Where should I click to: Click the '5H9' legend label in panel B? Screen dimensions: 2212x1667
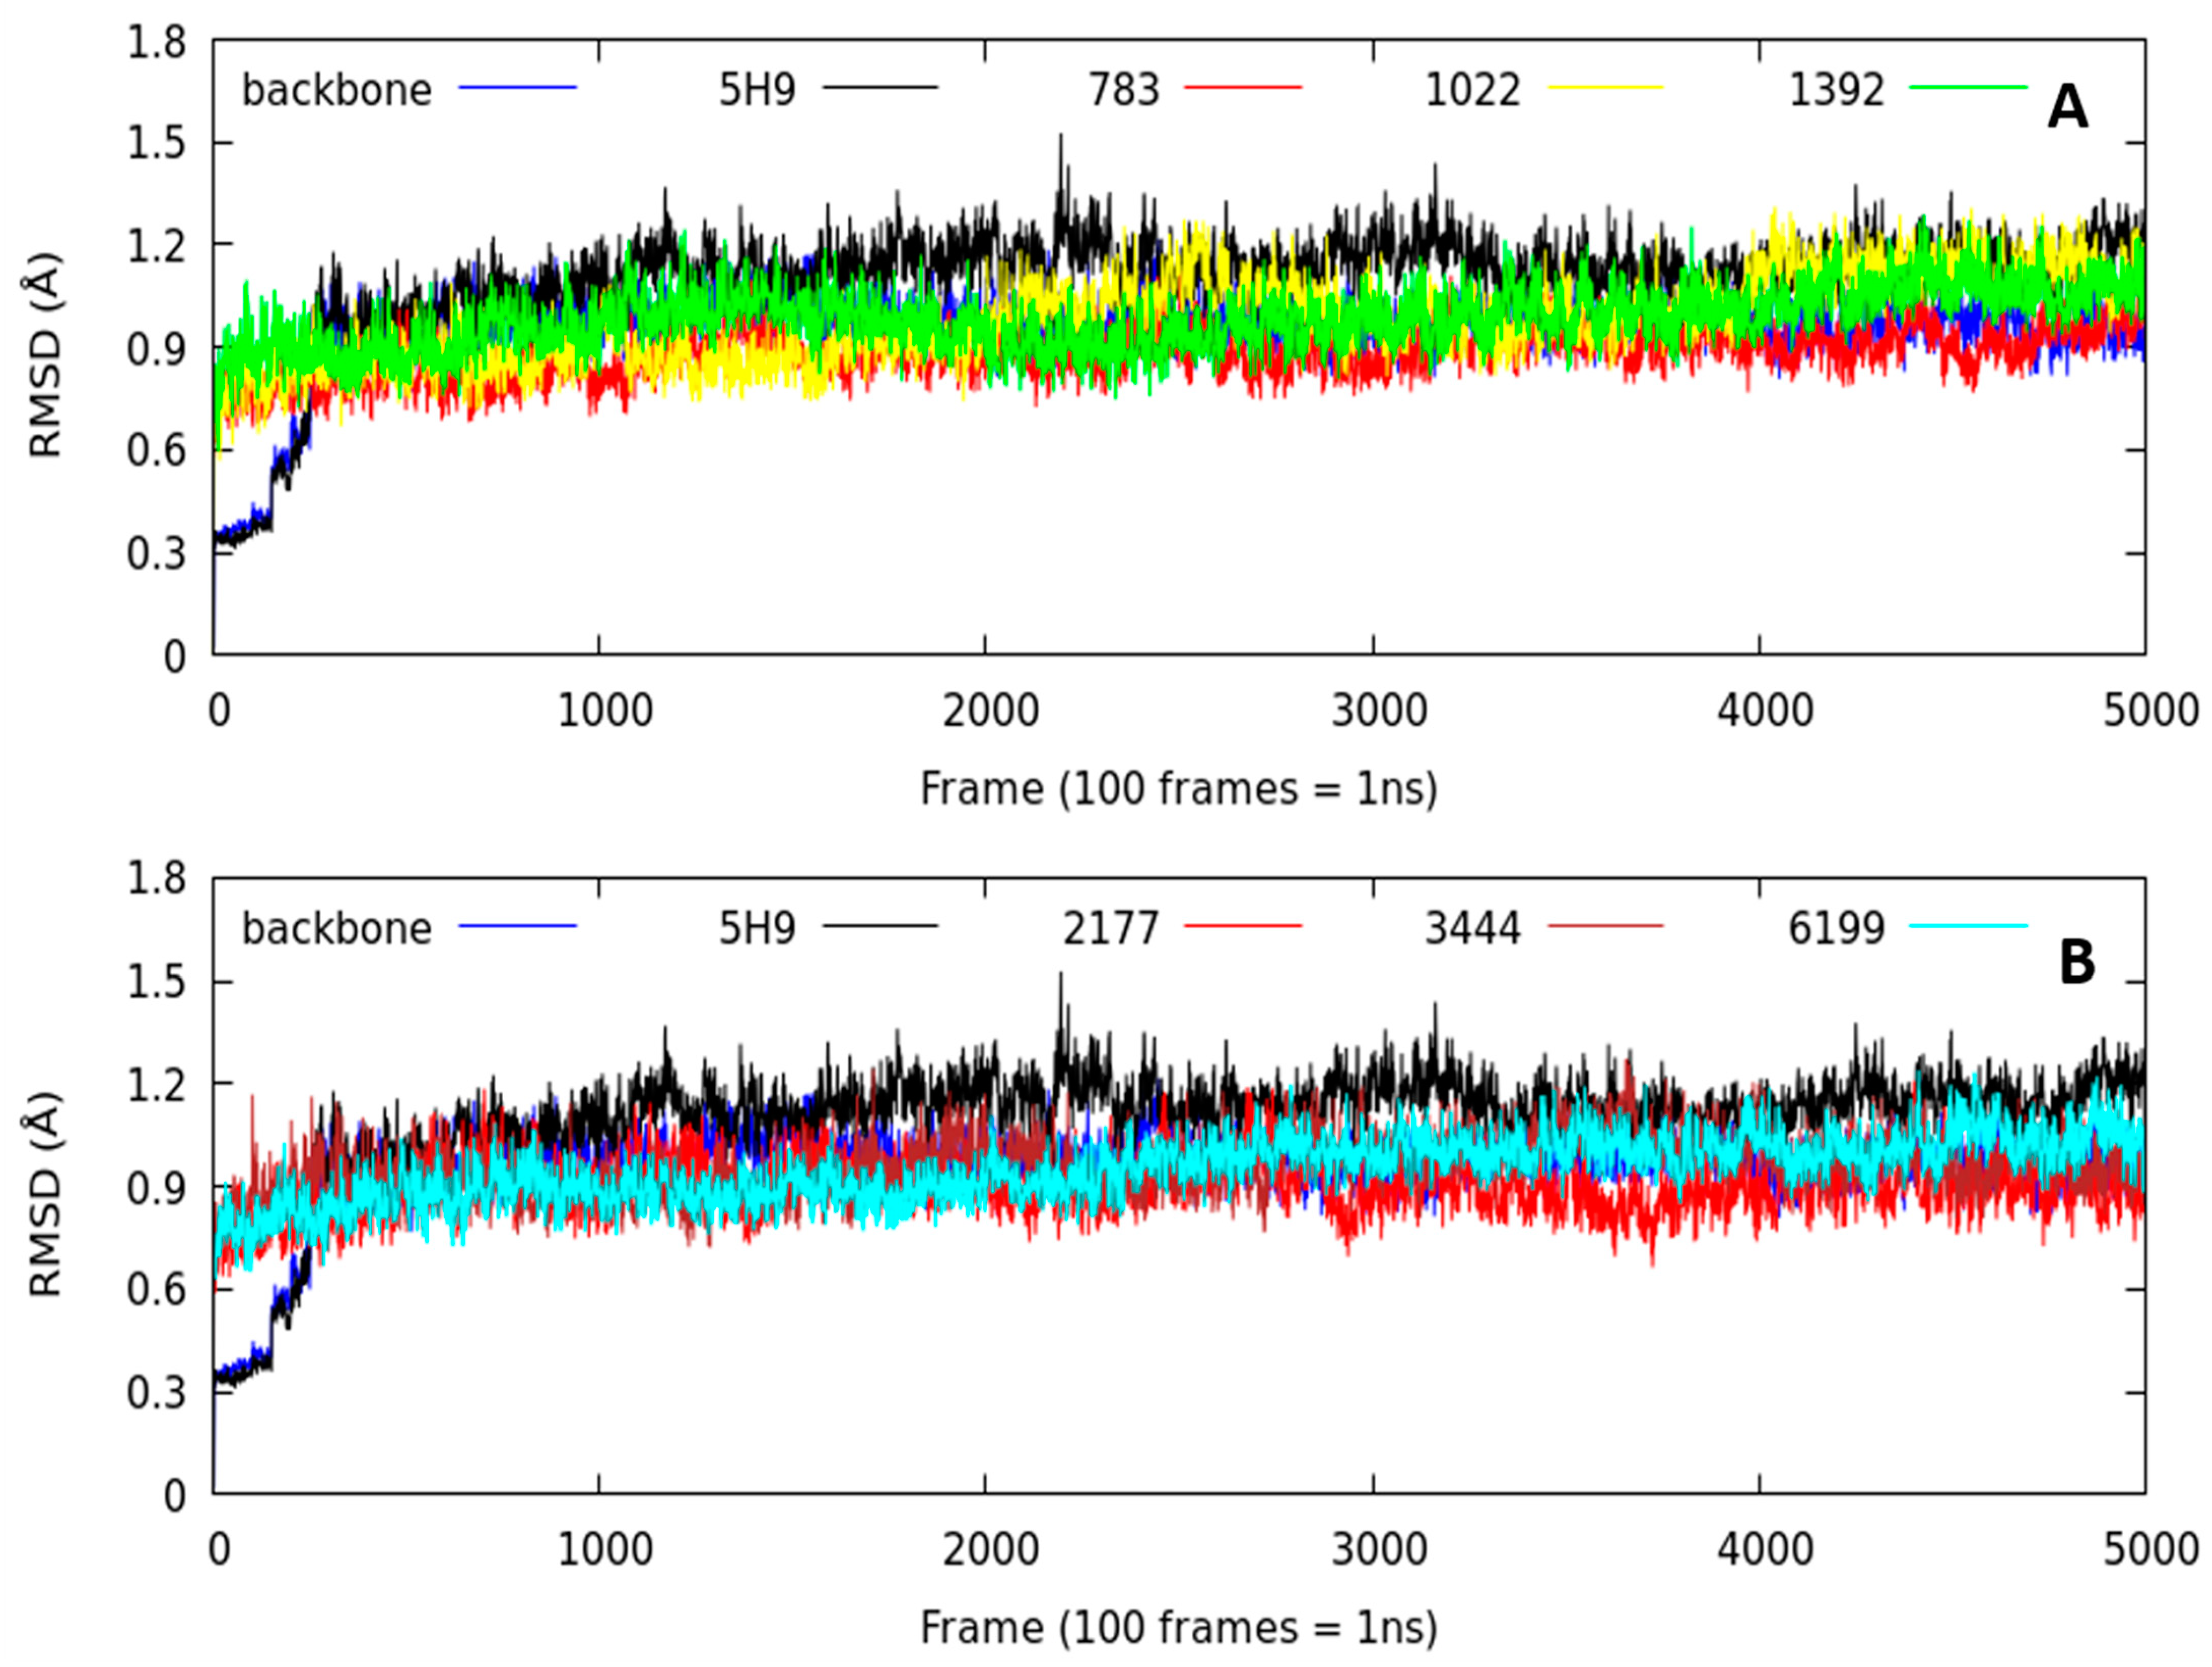[x=758, y=928]
